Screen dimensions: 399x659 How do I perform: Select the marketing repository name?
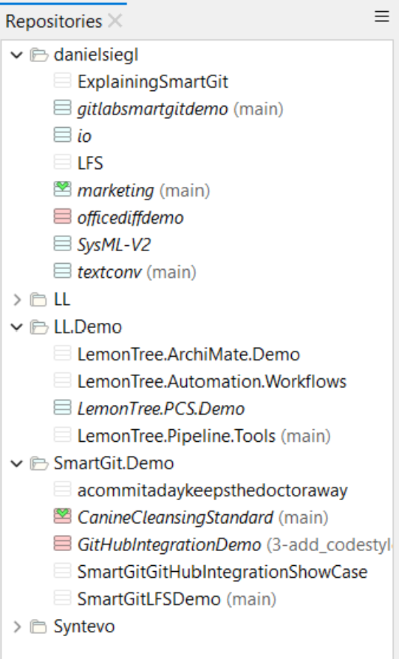[x=115, y=191]
